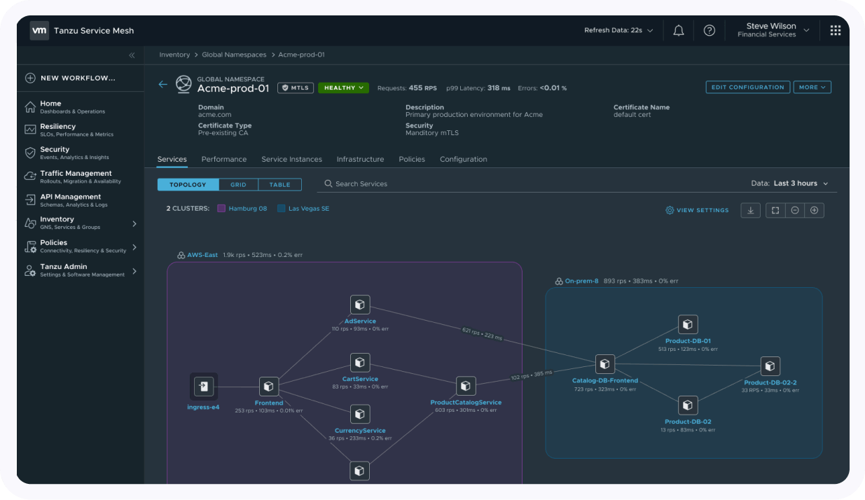This screenshot has height=500, width=865.
Task: Open View Settings
Action: coord(698,210)
